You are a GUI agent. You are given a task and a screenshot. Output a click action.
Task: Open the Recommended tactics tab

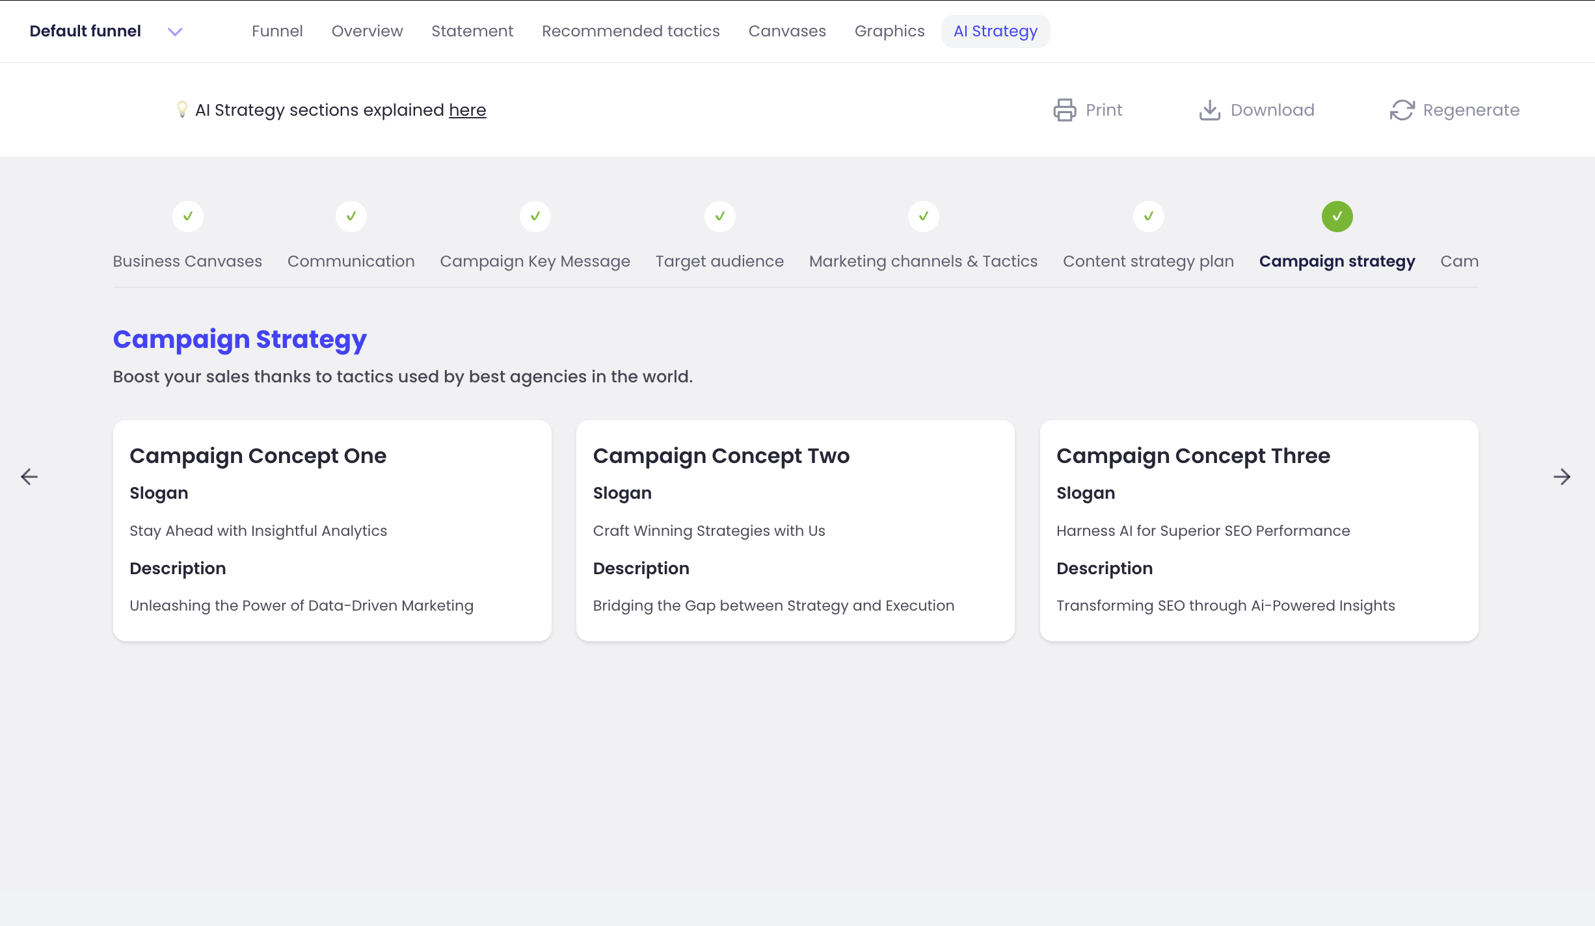coord(630,31)
